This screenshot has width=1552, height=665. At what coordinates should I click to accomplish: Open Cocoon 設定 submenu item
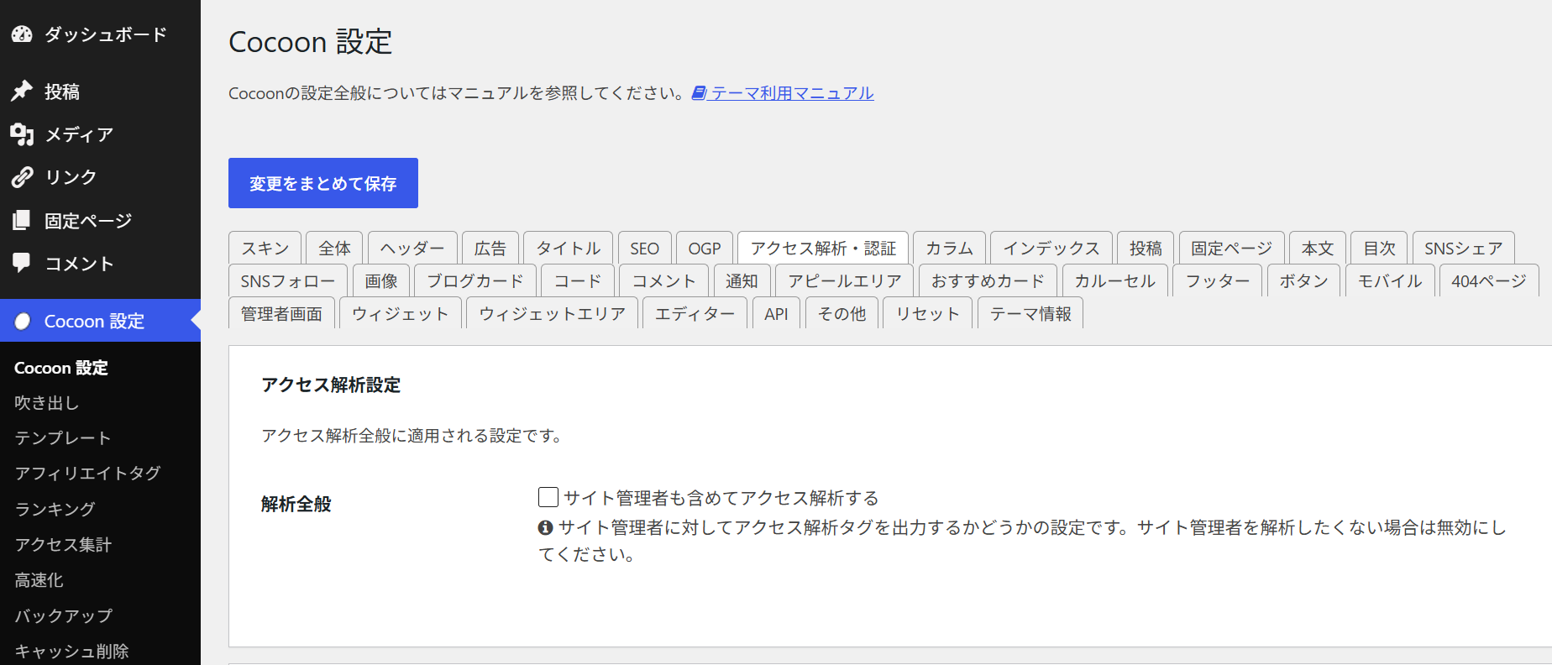point(61,368)
